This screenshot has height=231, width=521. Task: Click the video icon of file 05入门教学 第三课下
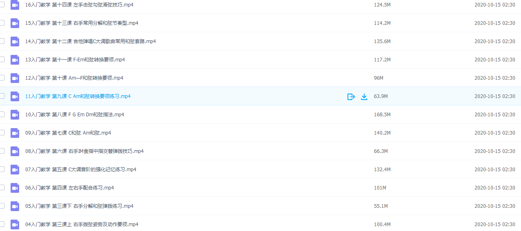(15, 206)
